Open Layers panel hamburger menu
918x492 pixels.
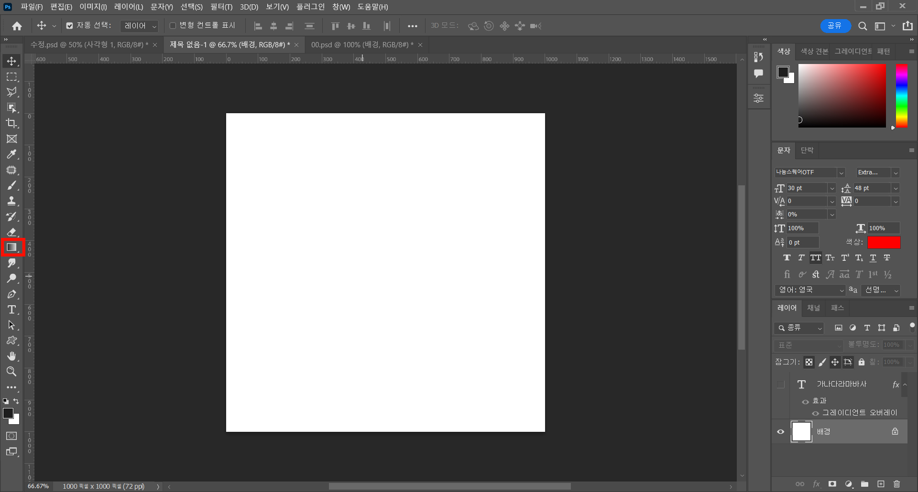(911, 308)
